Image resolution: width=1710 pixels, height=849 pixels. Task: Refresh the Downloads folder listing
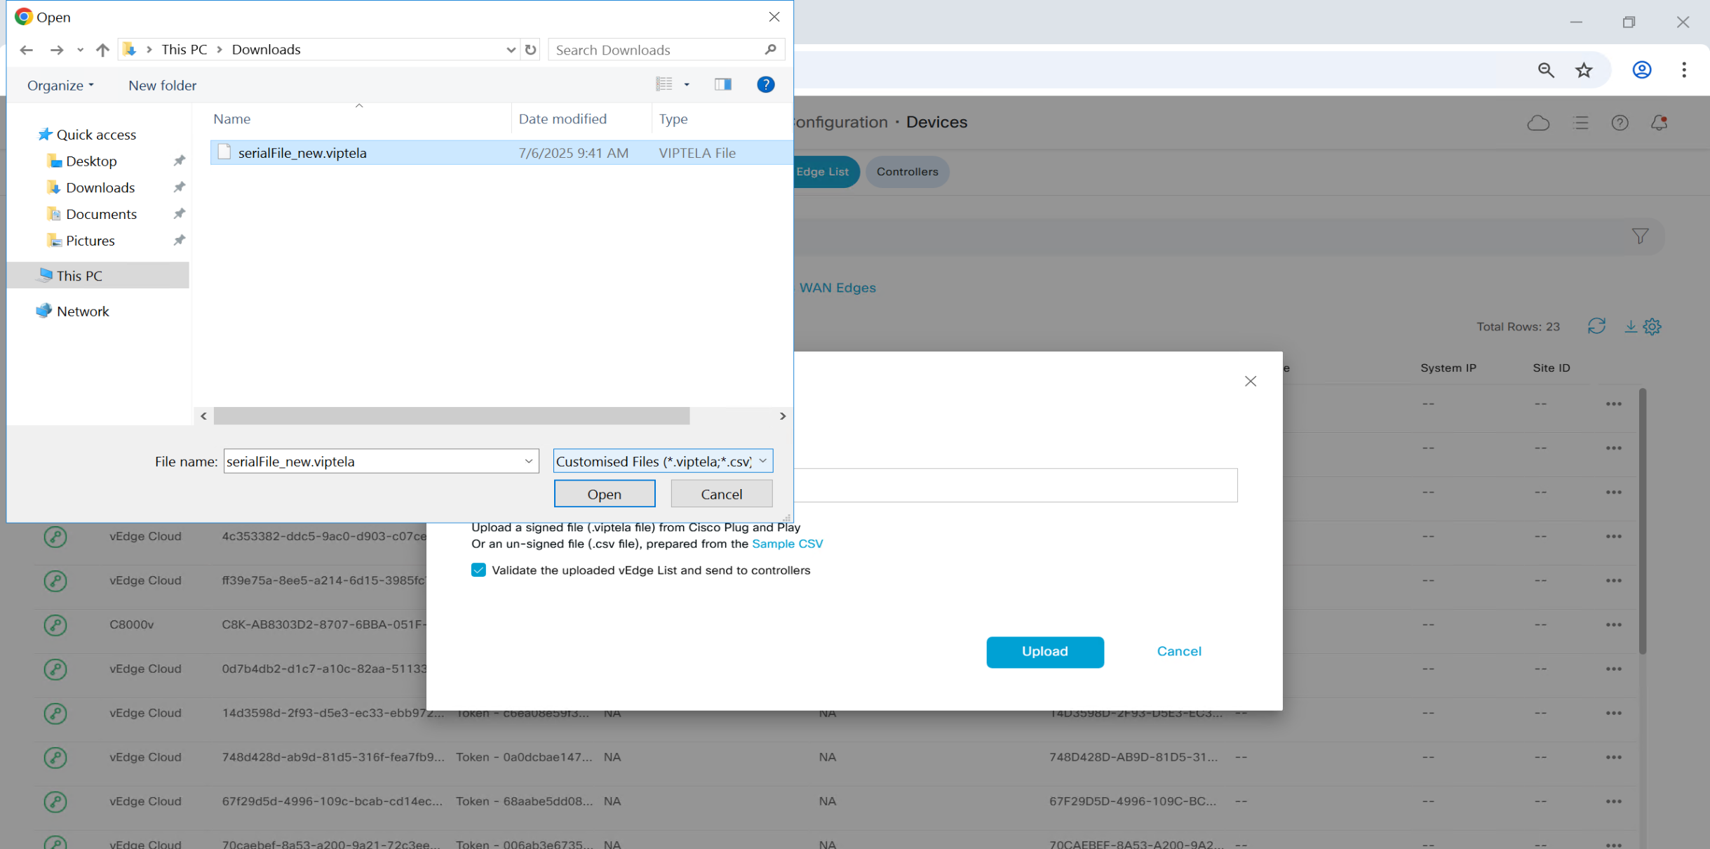531,50
